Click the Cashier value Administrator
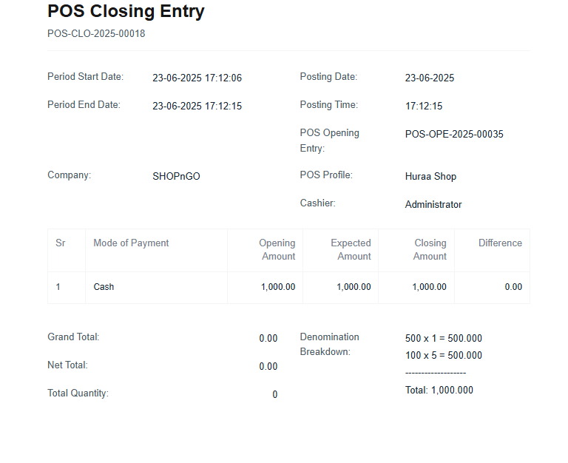568x463 pixels. point(433,205)
